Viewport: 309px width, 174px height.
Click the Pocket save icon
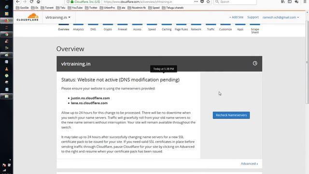tap(202, 1)
